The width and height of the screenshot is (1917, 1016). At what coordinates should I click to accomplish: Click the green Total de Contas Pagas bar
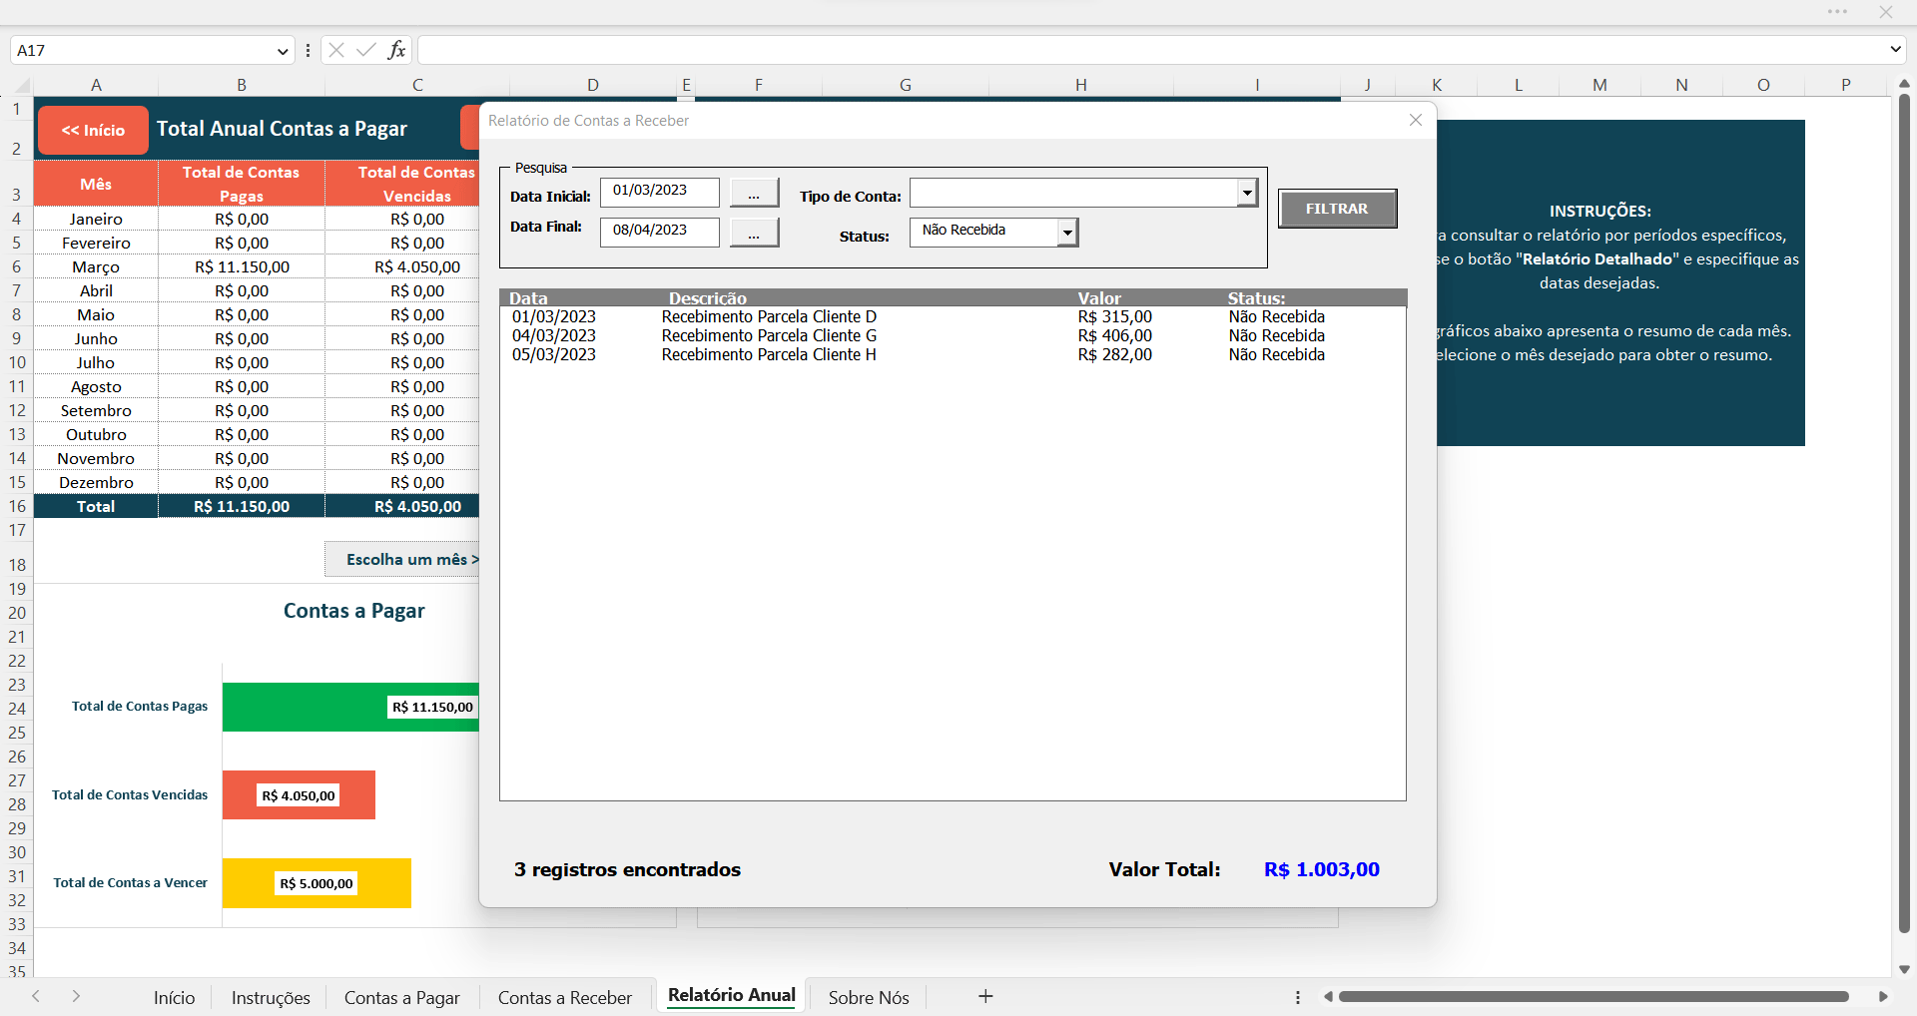pos(350,707)
